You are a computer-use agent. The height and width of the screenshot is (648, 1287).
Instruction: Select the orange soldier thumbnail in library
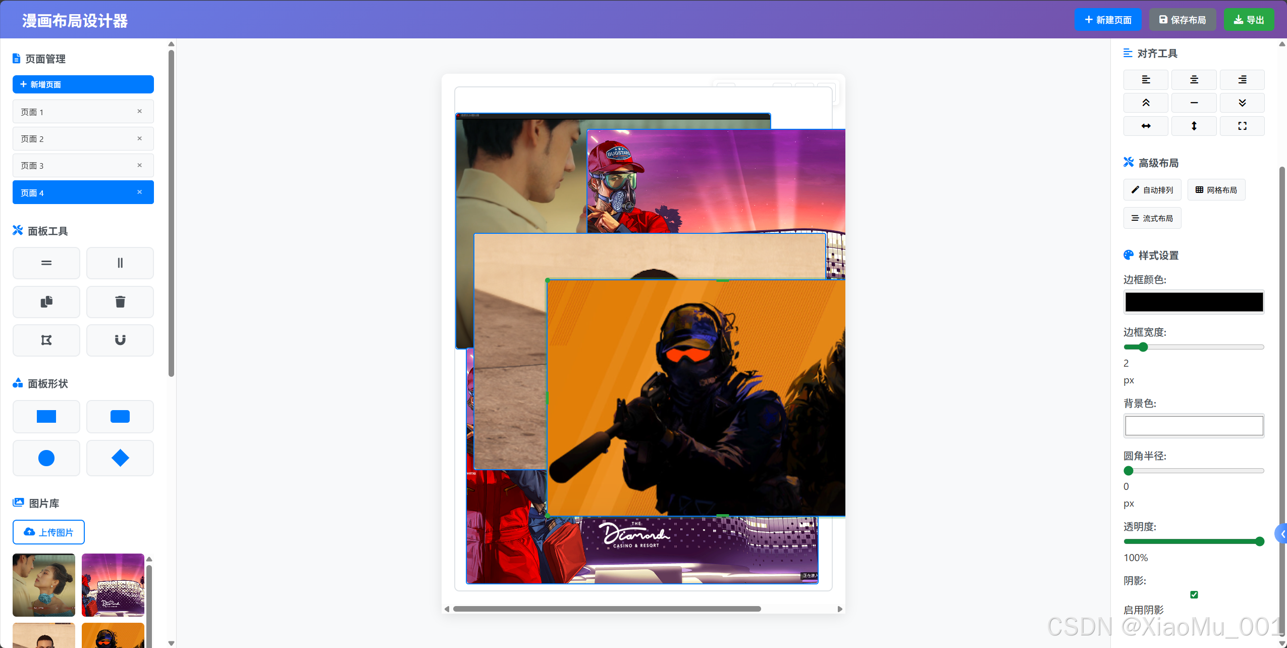tap(113, 635)
